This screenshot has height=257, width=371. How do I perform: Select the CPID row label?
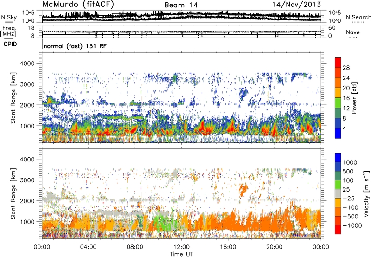coord(10,44)
